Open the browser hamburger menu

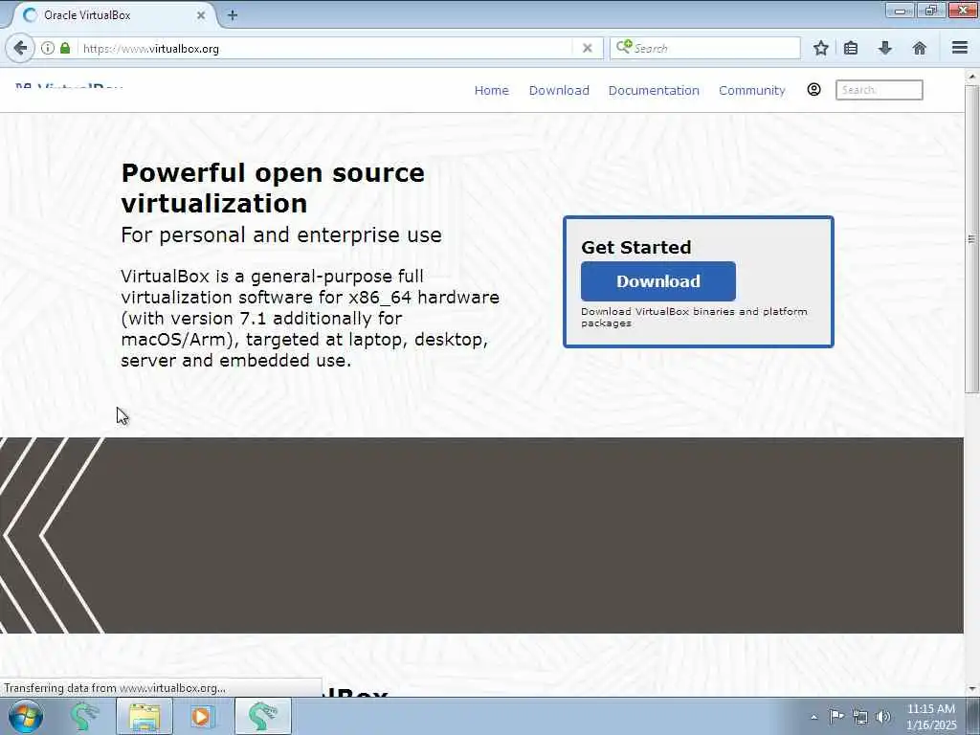point(960,48)
